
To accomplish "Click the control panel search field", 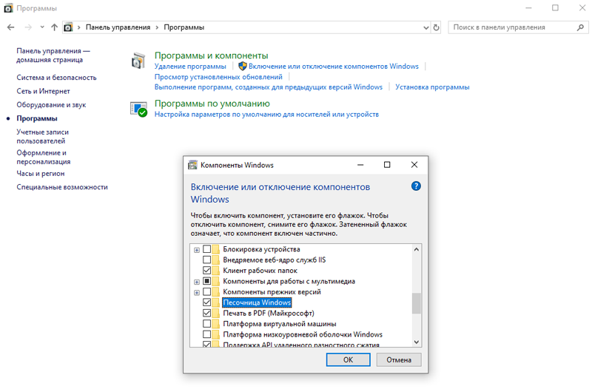I will point(509,27).
